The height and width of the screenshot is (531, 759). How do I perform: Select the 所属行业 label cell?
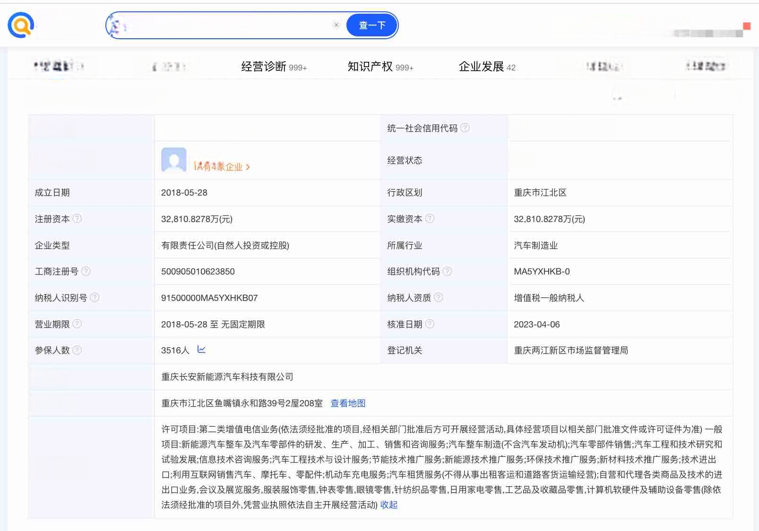[444, 245]
